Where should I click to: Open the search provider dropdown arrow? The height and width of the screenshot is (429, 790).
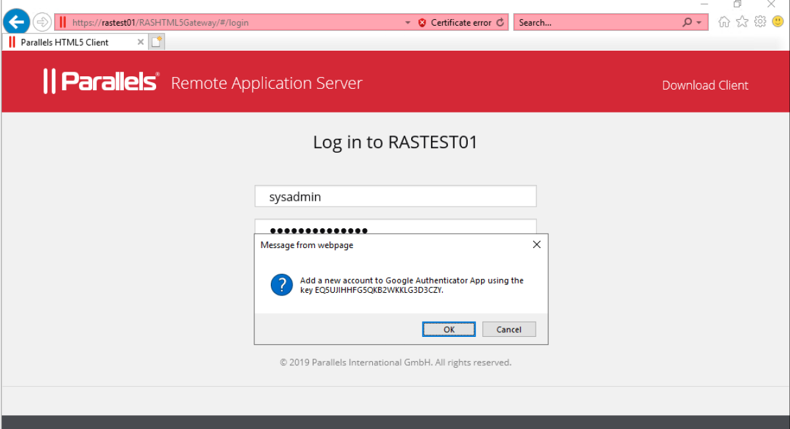point(699,22)
